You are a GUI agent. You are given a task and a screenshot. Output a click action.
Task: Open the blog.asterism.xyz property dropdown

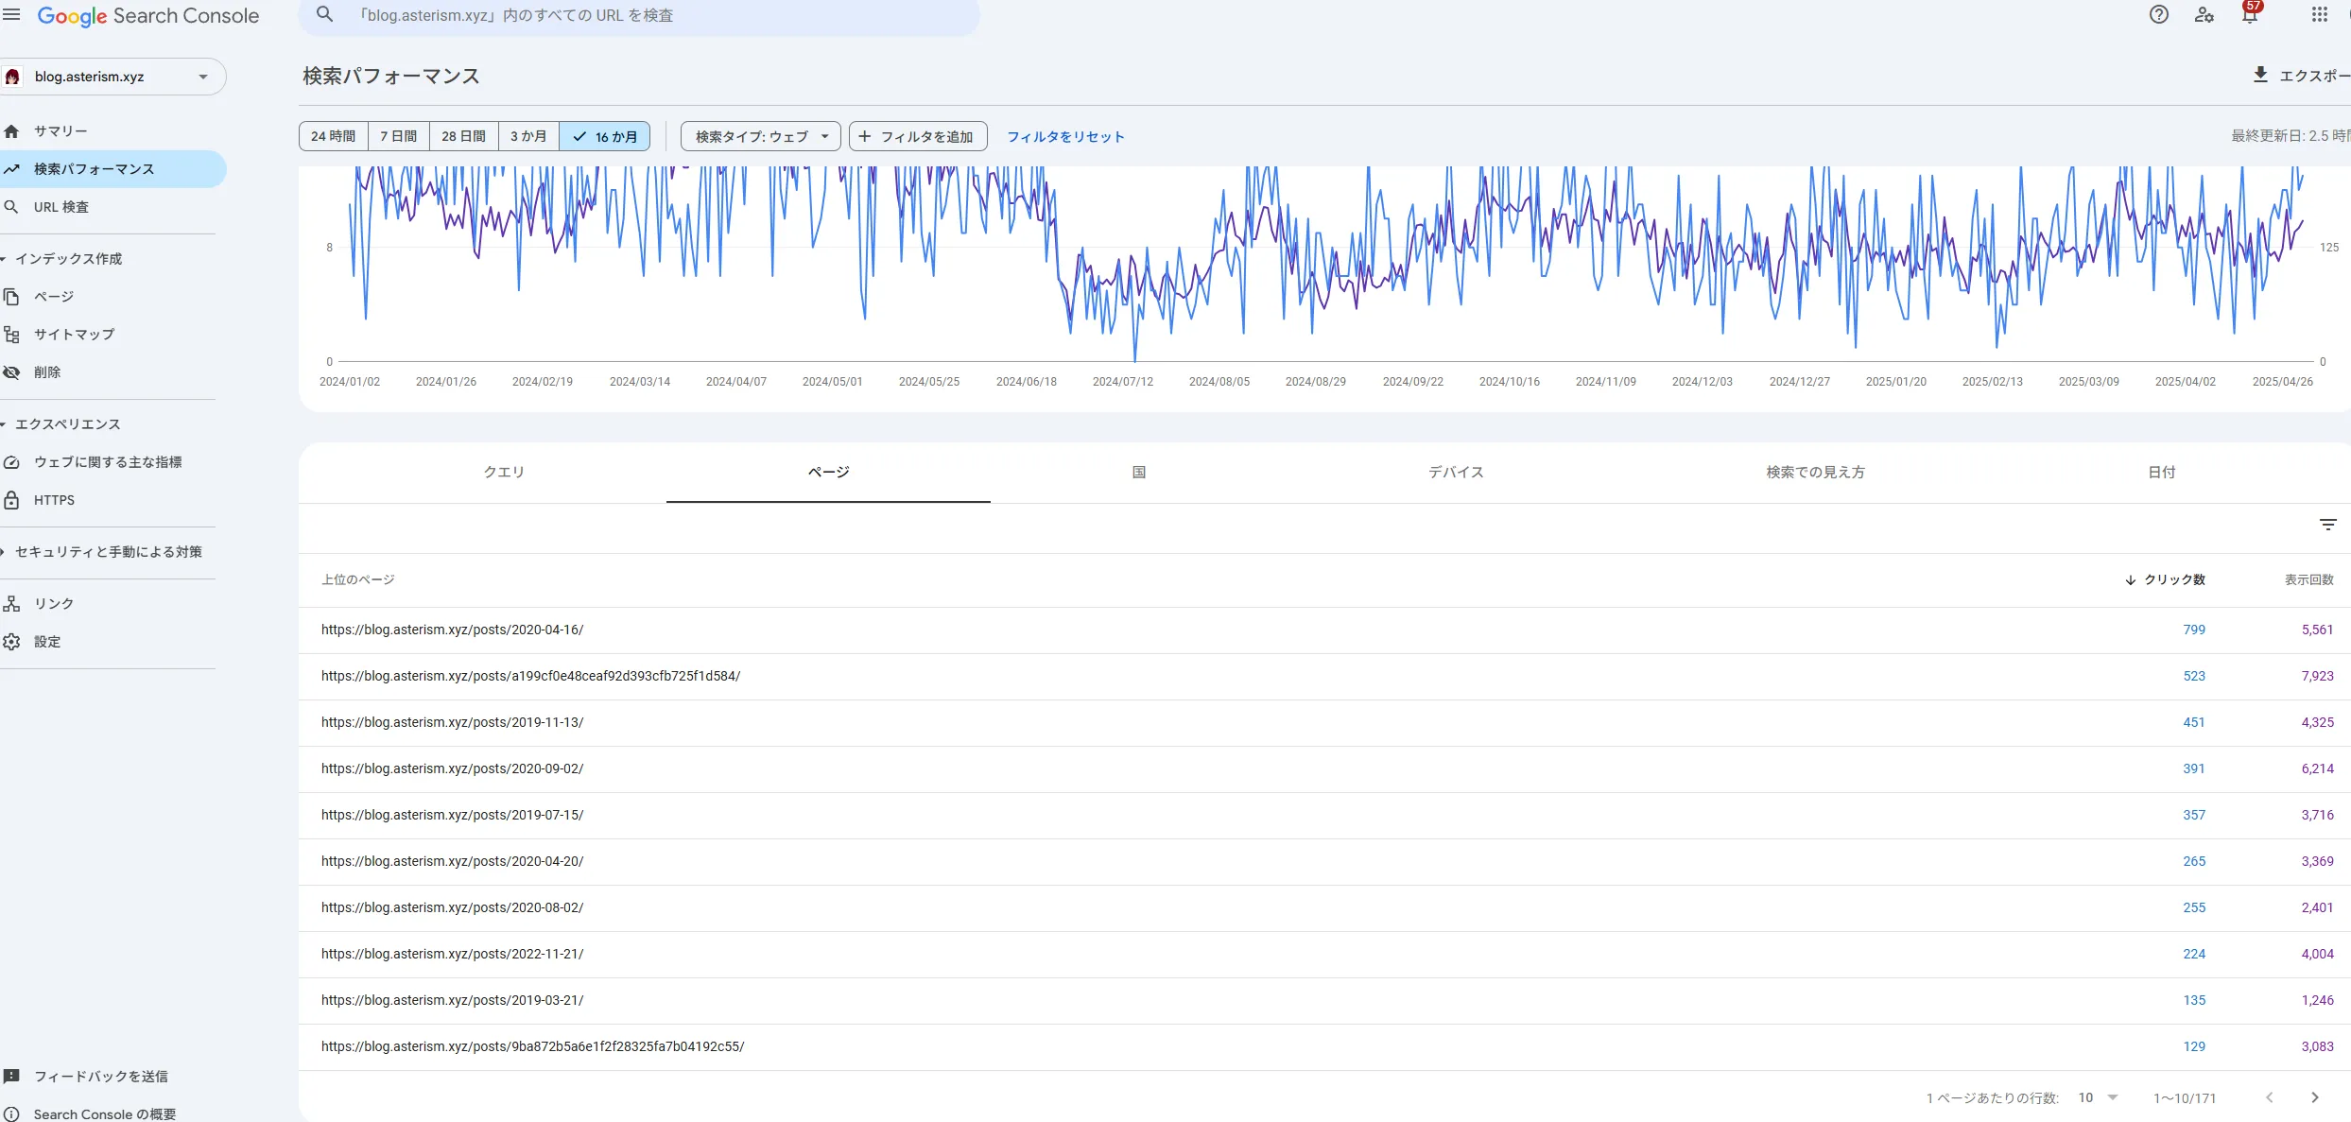coord(112,77)
